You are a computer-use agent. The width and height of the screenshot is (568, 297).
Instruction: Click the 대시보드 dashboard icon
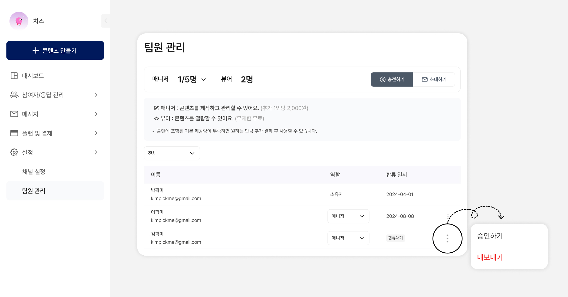point(14,76)
